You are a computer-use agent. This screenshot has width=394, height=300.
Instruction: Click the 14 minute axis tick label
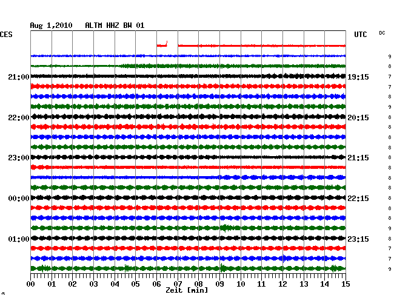tap(324, 284)
